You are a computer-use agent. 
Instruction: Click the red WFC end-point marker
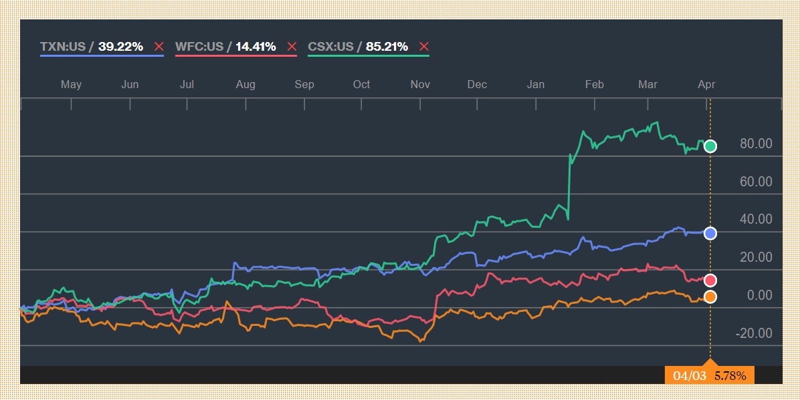coord(710,280)
